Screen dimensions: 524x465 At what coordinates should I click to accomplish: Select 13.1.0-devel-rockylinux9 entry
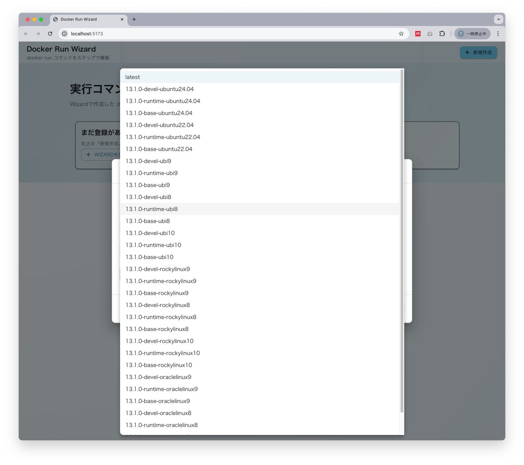260,269
